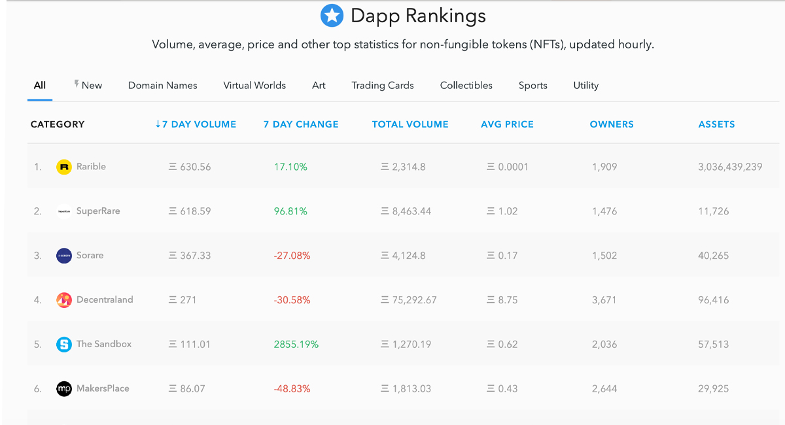Screen dimensions: 785x425
Task: Switch to the Collectibles tab
Action: pyautogui.click(x=466, y=85)
